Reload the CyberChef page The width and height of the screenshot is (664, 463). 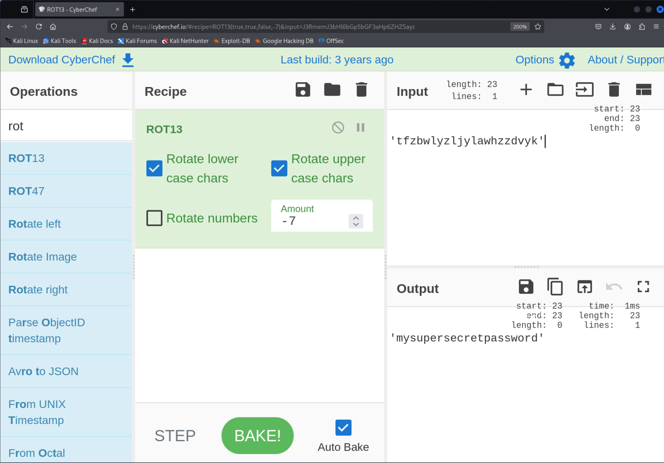pyautogui.click(x=39, y=27)
